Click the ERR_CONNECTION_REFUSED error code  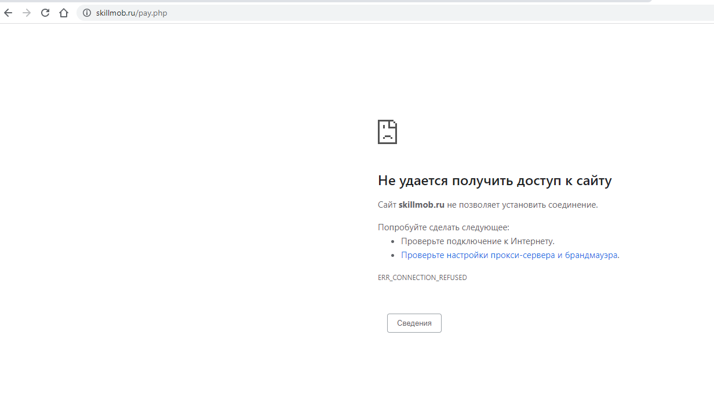tap(422, 278)
